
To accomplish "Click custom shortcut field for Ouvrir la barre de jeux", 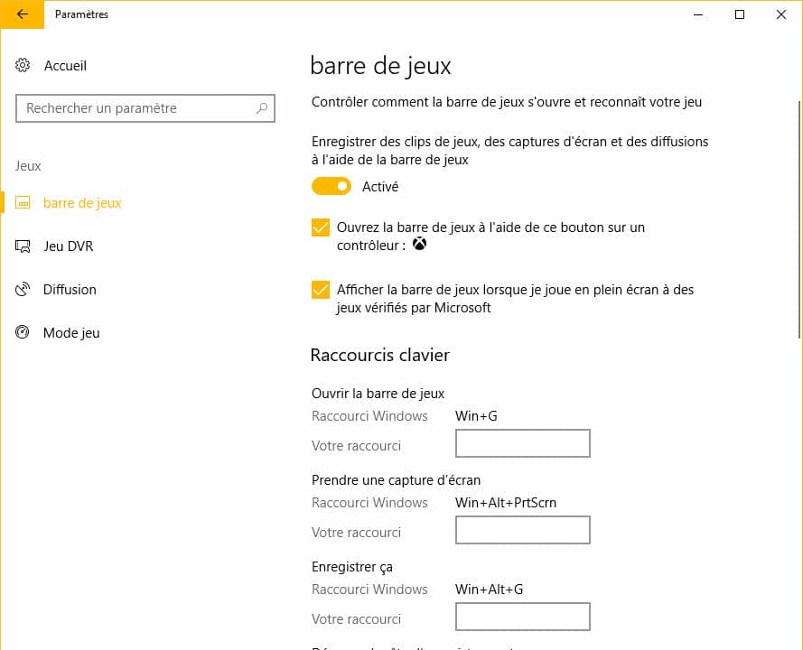I will [x=523, y=443].
